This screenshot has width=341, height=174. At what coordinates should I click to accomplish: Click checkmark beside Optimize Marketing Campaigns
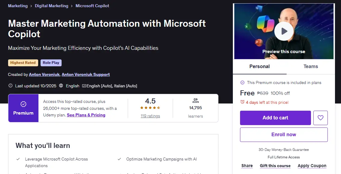119,159
